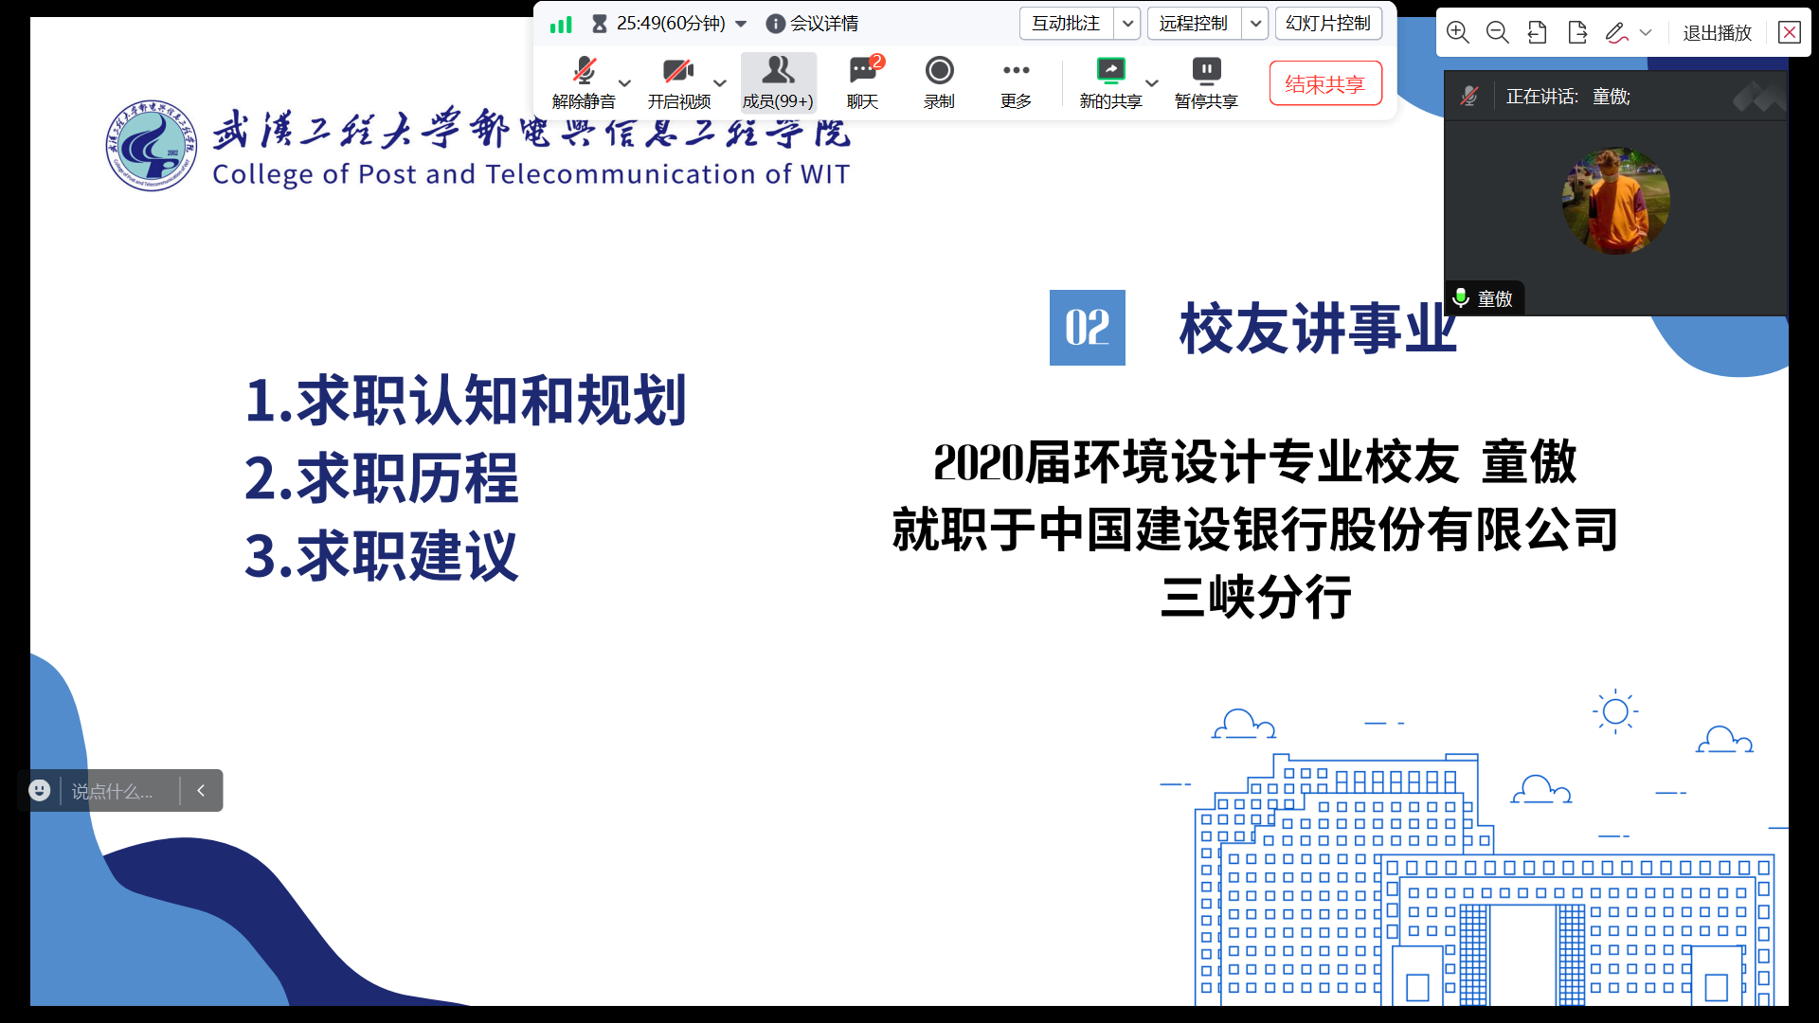Open 更多 more options
1819x1023 pixels.
tap(1016, 82)
